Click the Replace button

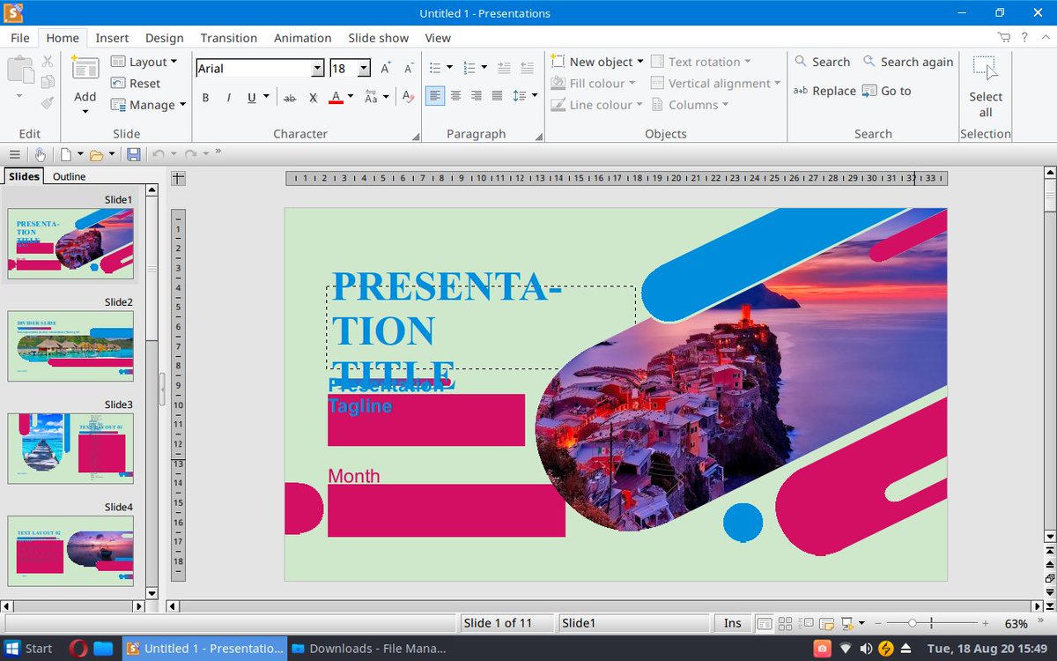[833, 90]
